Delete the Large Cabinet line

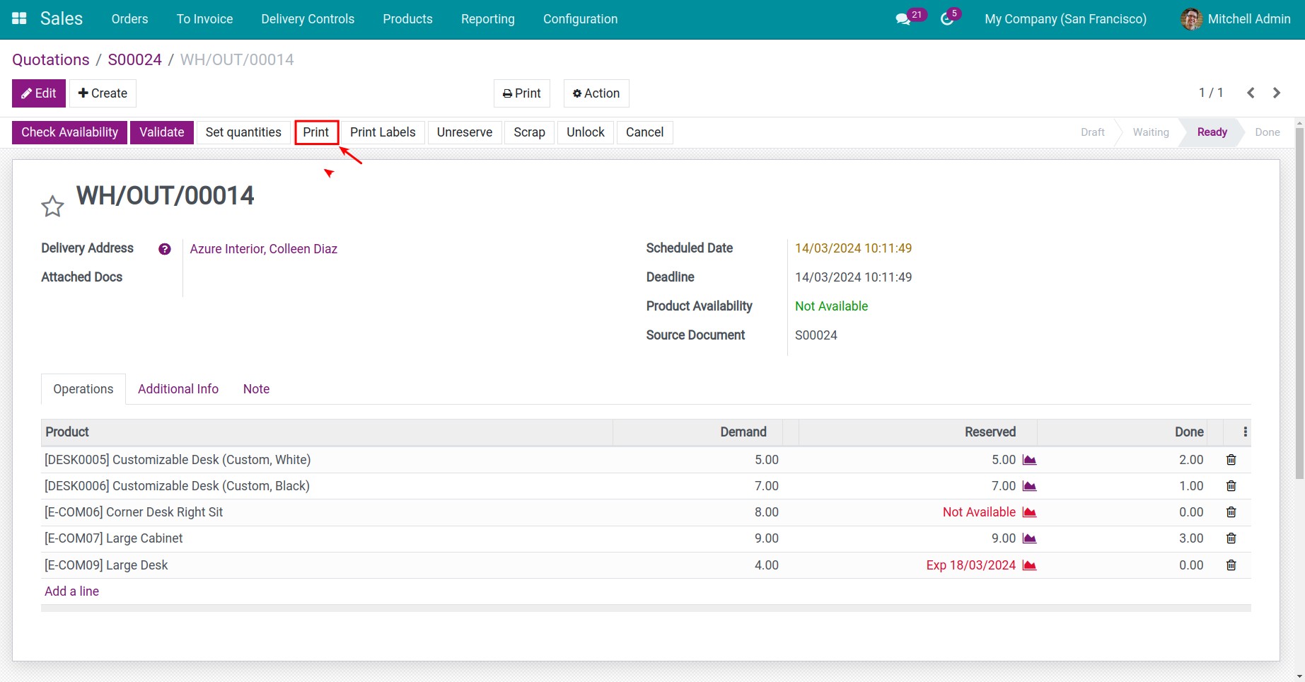(x=1231, y=538)
